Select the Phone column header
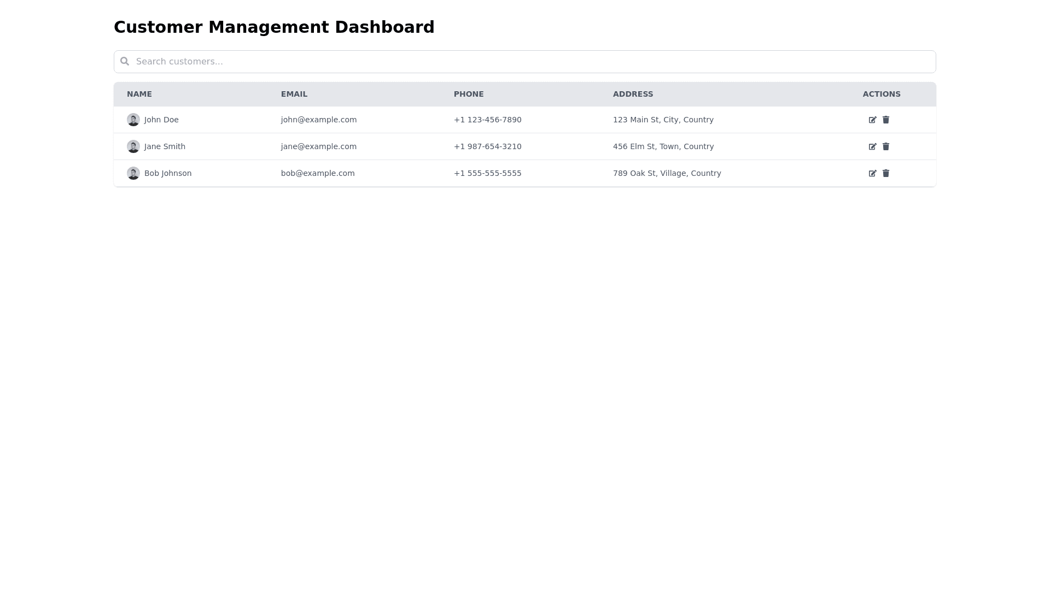Screen dimensions: 1050x590 click(469, 94)
